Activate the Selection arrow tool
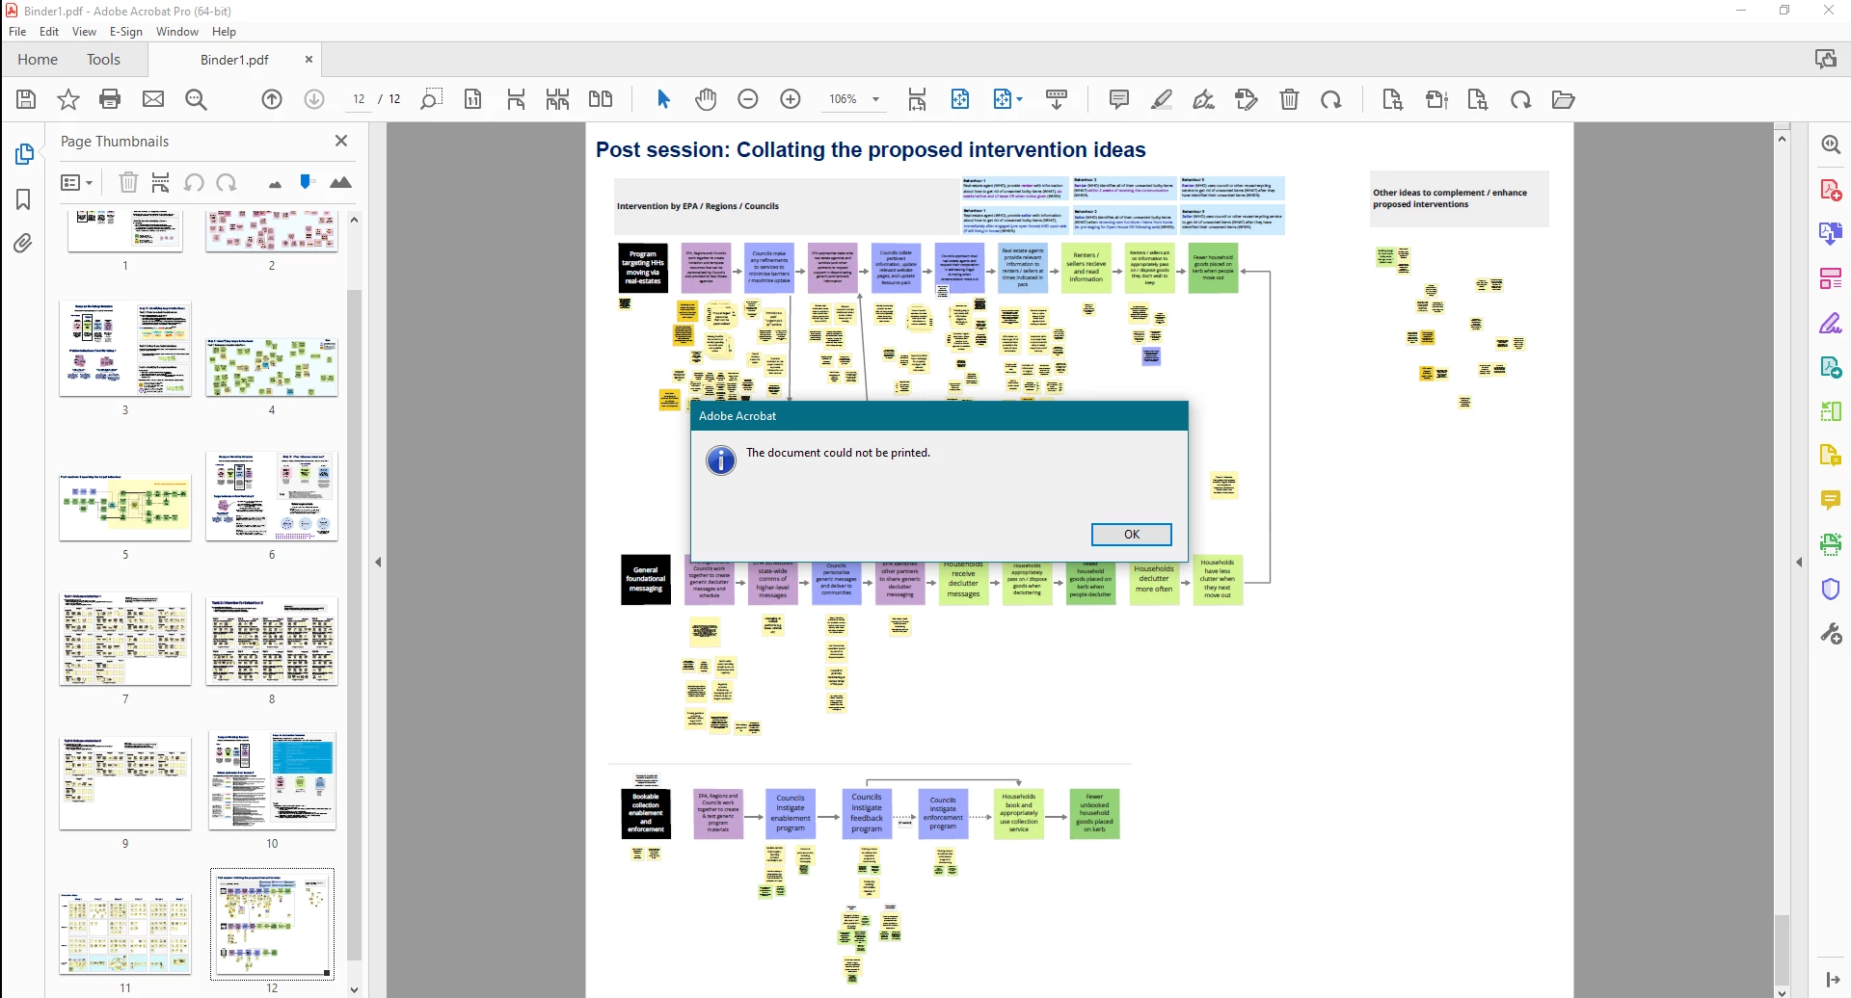This screenshot has height=998, width=1851. 663,99
